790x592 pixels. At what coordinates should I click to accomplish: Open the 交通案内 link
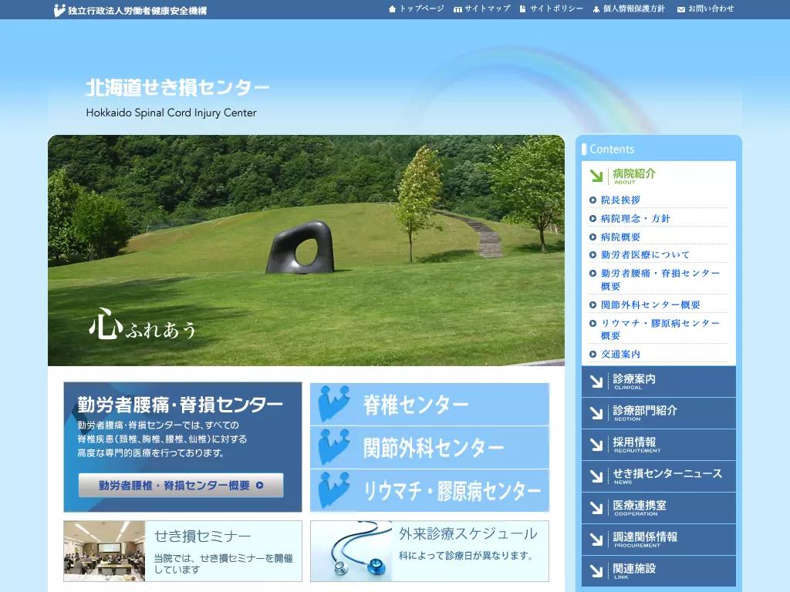(x=620, y=355)
